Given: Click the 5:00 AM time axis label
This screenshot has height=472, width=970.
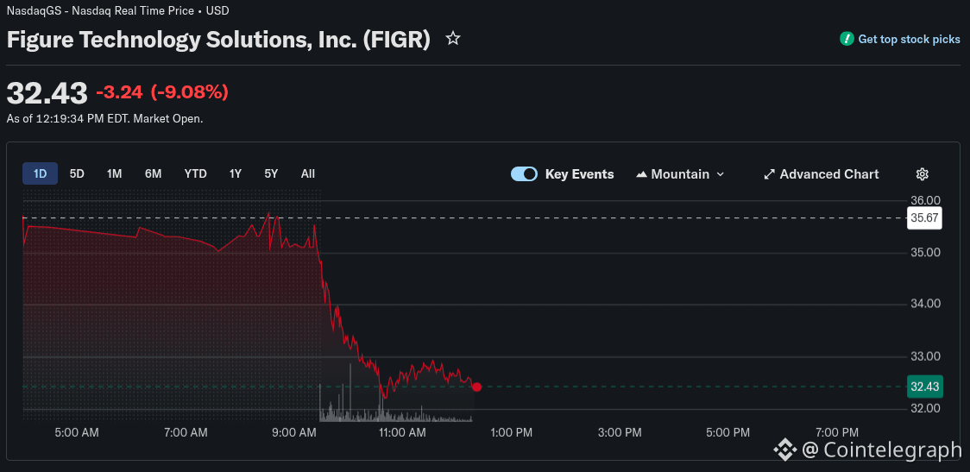Looking at the screenshot, I should [77, 432].
